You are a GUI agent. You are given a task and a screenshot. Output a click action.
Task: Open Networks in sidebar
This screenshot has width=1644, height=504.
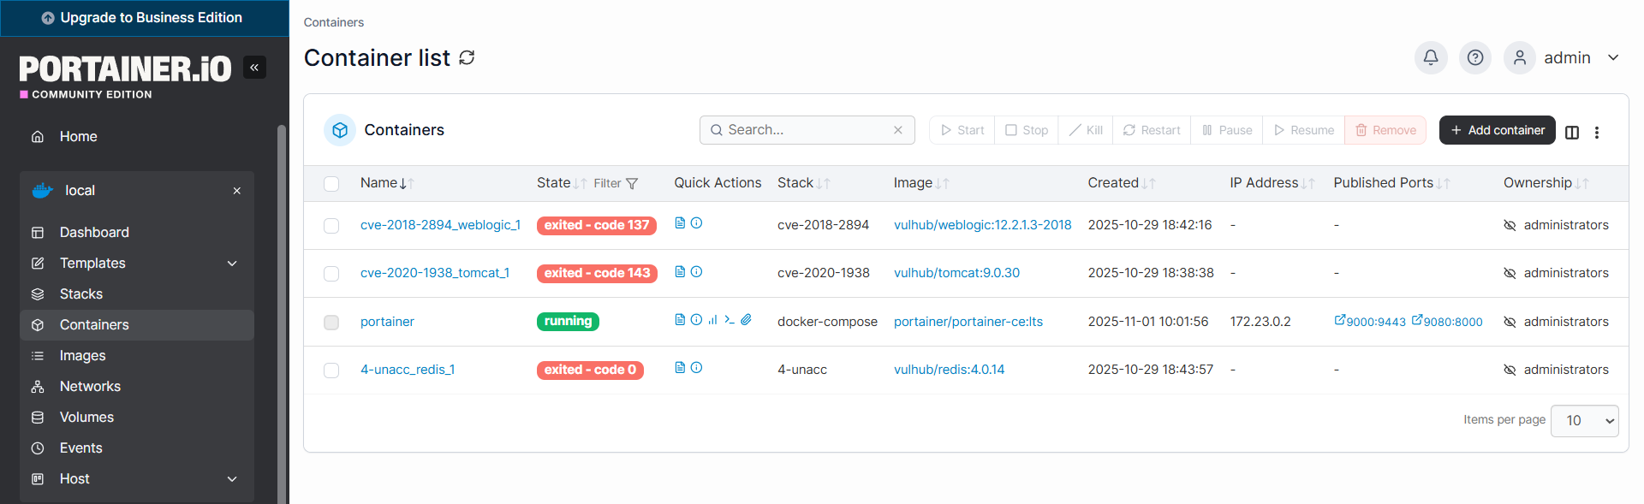(x=137, y=387)
